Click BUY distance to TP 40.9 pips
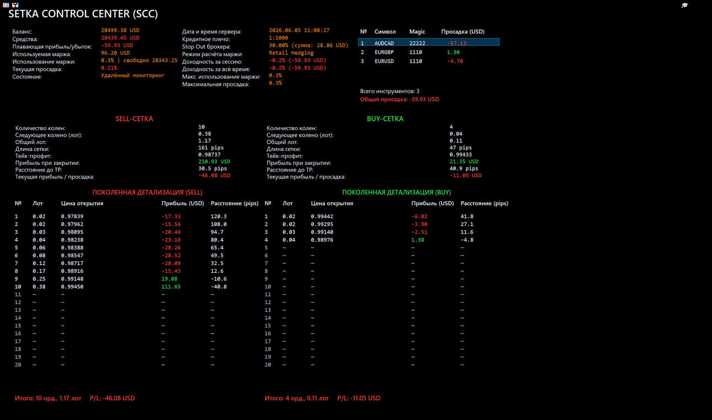This screenshot has height=420, width=712. [x=464, y=169]
